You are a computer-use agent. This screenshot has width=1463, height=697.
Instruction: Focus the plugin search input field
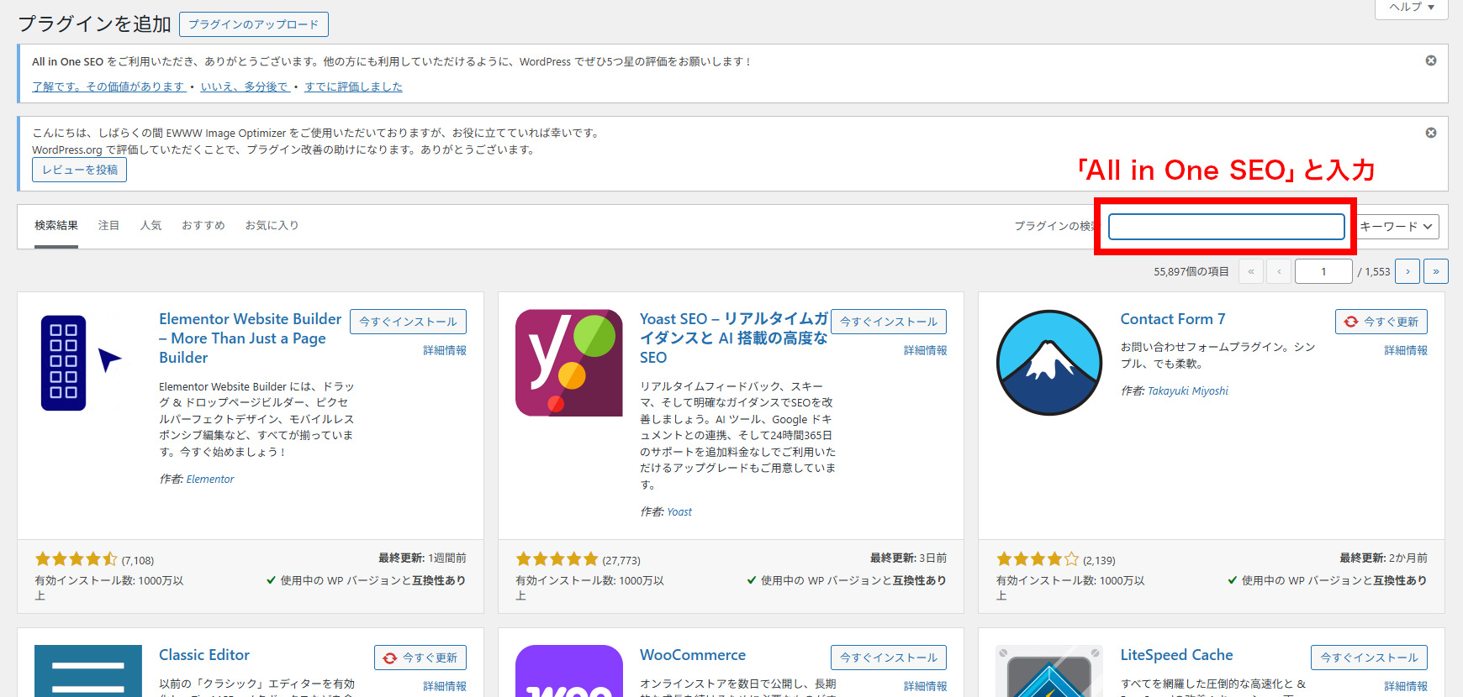[x=1227, y=227]
